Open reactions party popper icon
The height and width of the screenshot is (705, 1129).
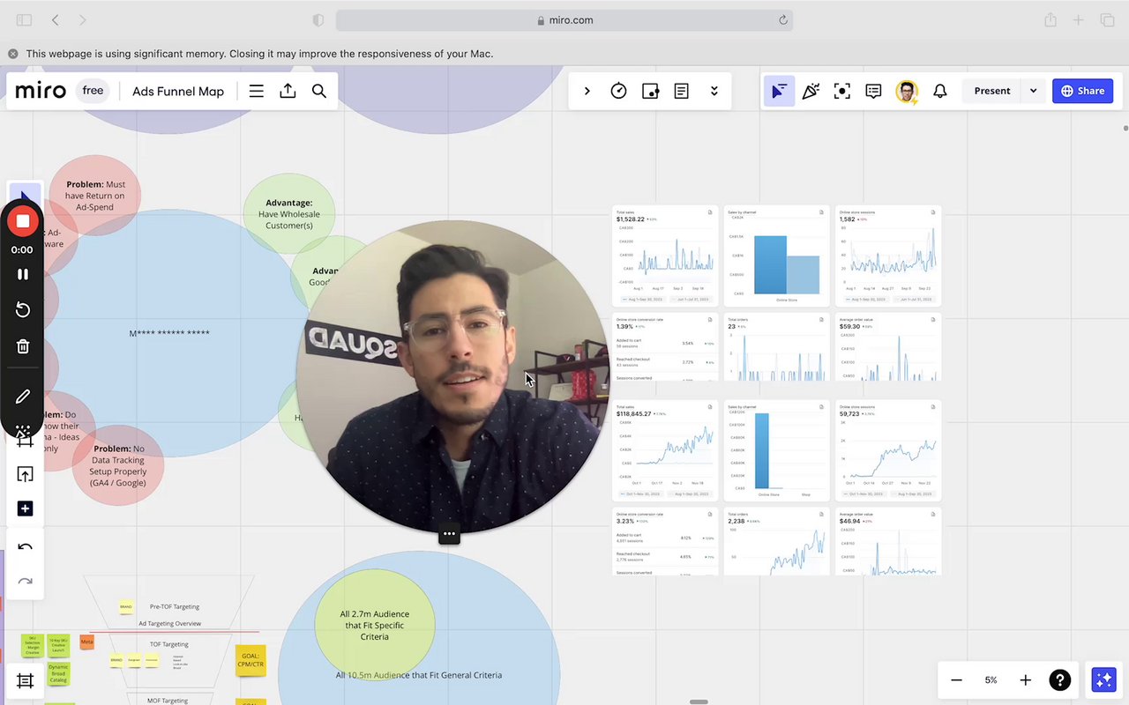click(811, 91)
